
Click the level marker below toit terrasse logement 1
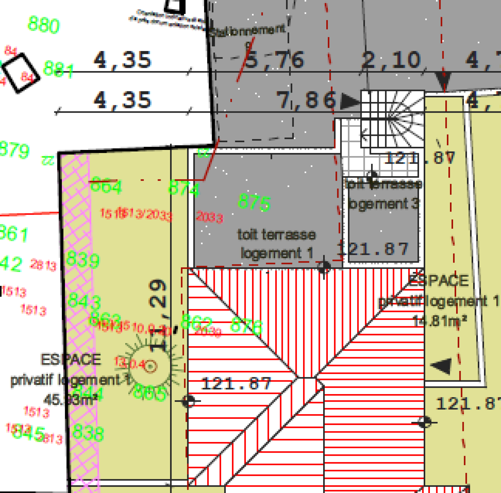pyautogui.click(x=323, y=267)
